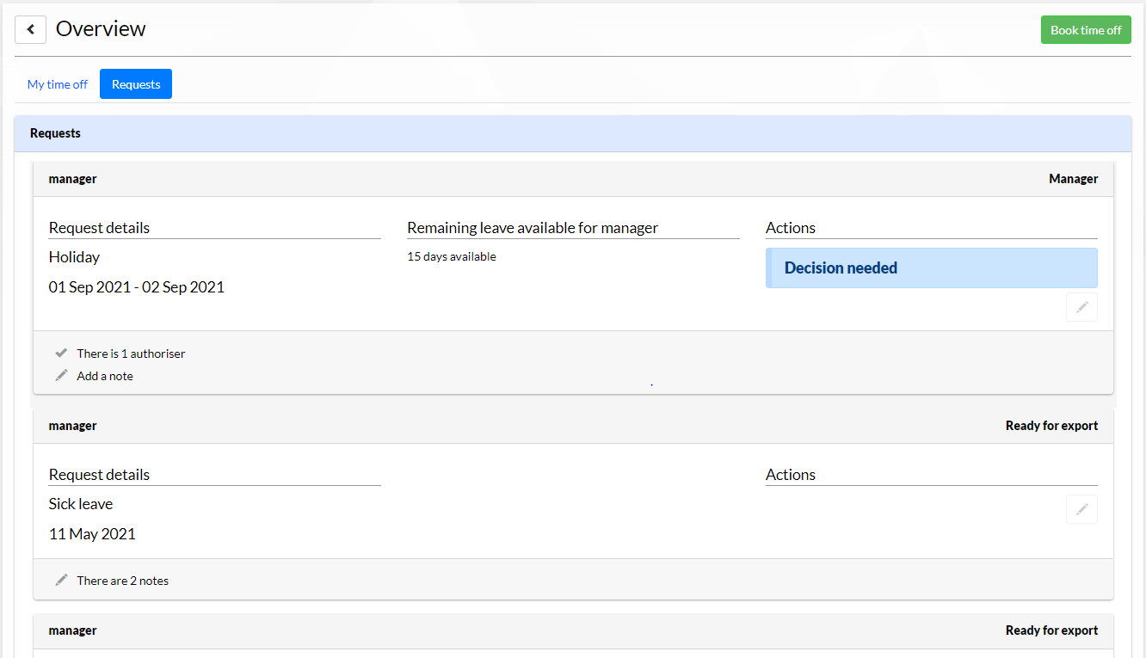Click the Requests section header

point(573,133)
